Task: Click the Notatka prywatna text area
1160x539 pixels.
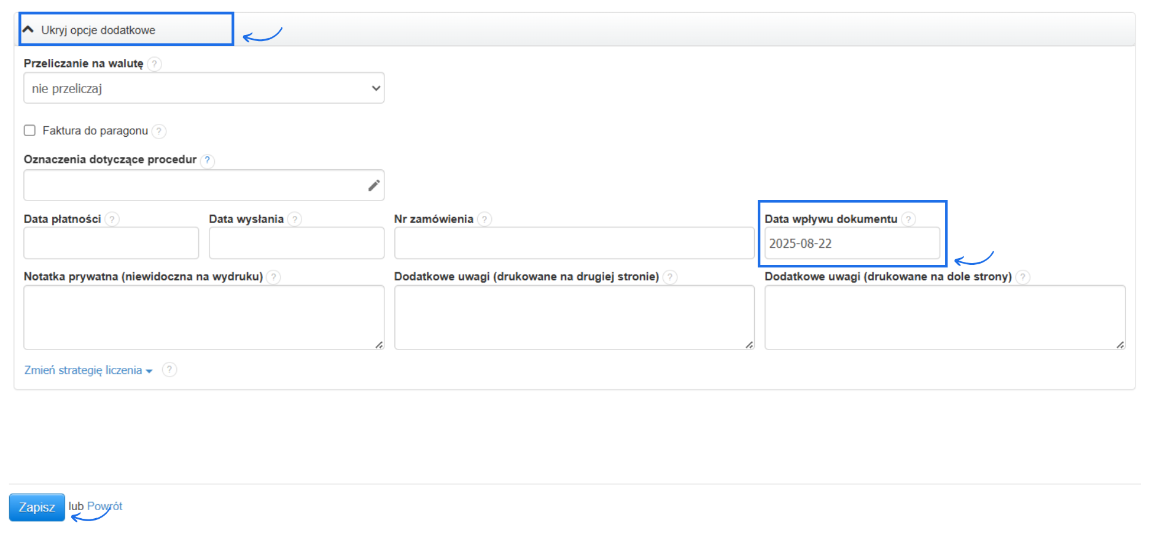Action: point(204,318)
